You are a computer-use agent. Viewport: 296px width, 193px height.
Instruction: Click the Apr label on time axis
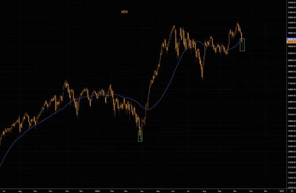(142, 191)
